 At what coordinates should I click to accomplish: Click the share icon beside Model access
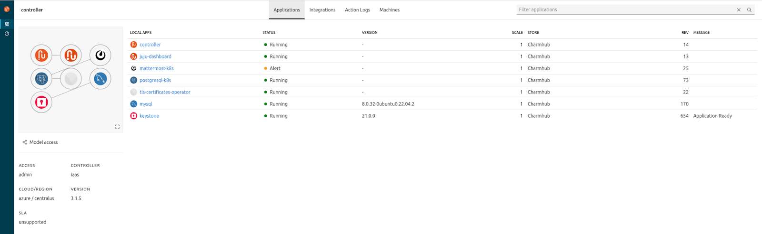pyautogui.click(x=25, y=142)
